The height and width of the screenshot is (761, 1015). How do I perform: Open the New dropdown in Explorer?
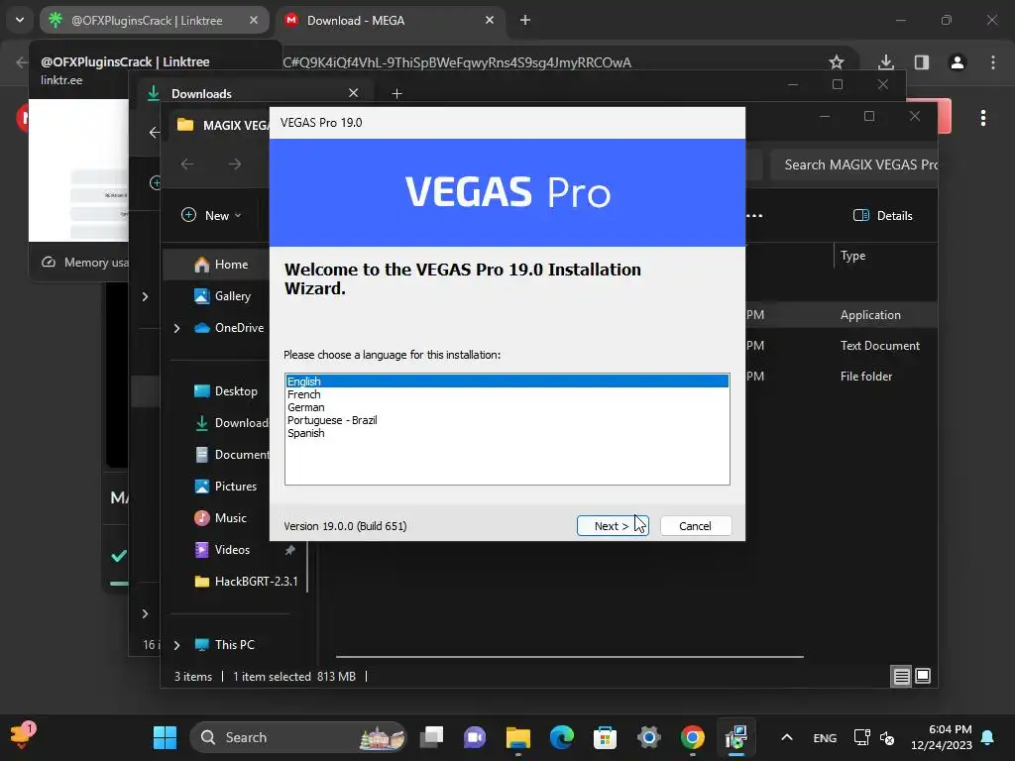[211, 215]
